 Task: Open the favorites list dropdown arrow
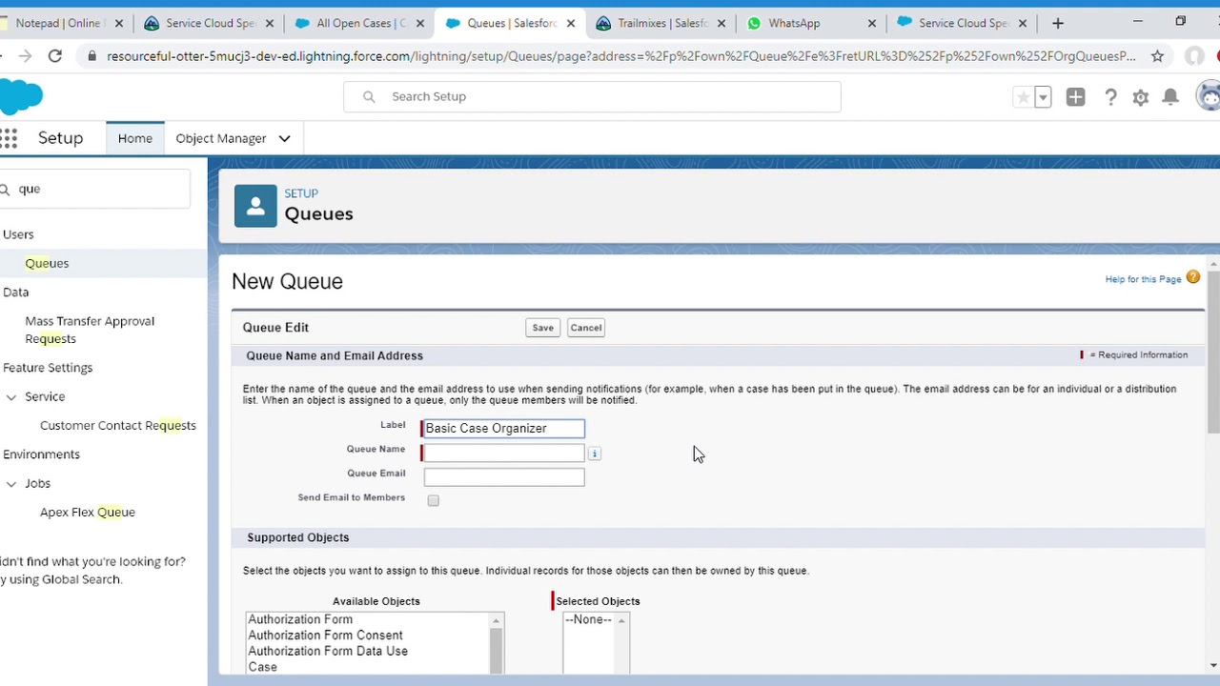[1043, 97]
